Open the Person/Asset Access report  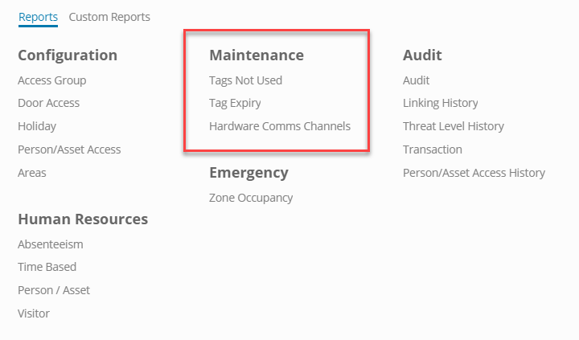click(x=69, y=150)
